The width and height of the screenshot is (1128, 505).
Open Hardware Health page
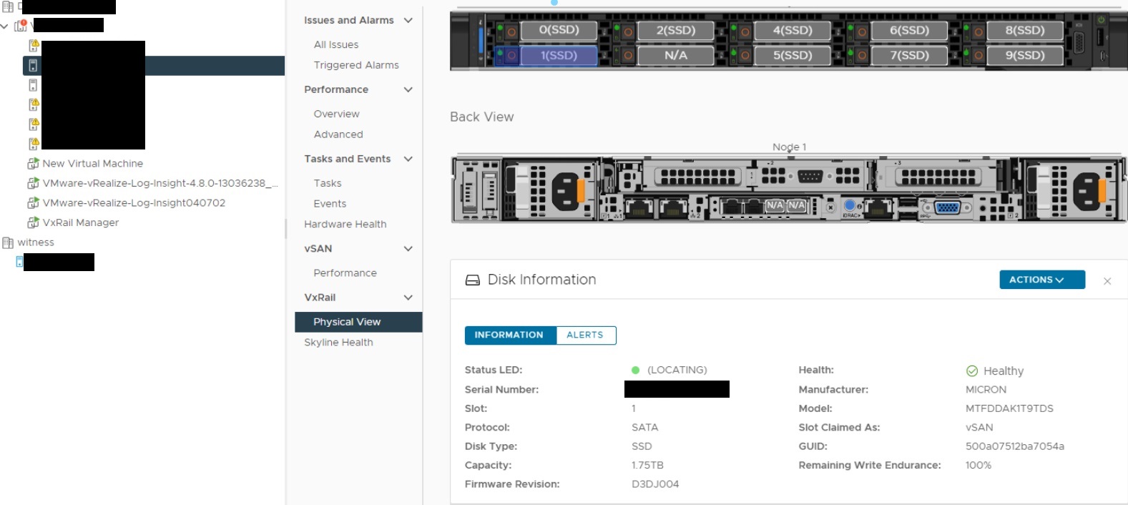[x=345, y=224]
